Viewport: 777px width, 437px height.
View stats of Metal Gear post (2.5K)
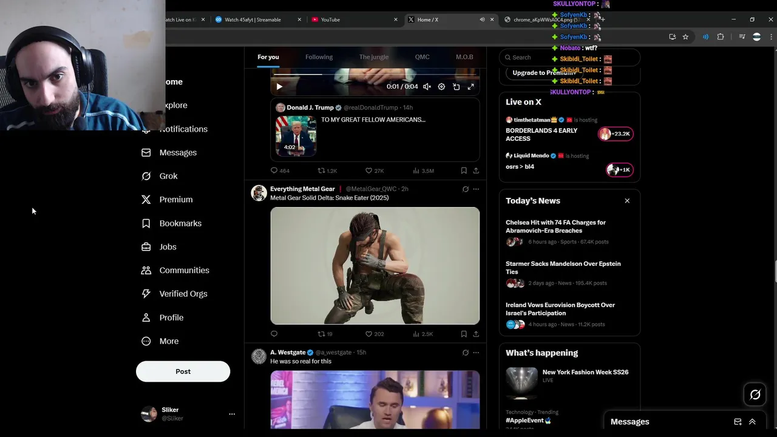coord(422,334)
